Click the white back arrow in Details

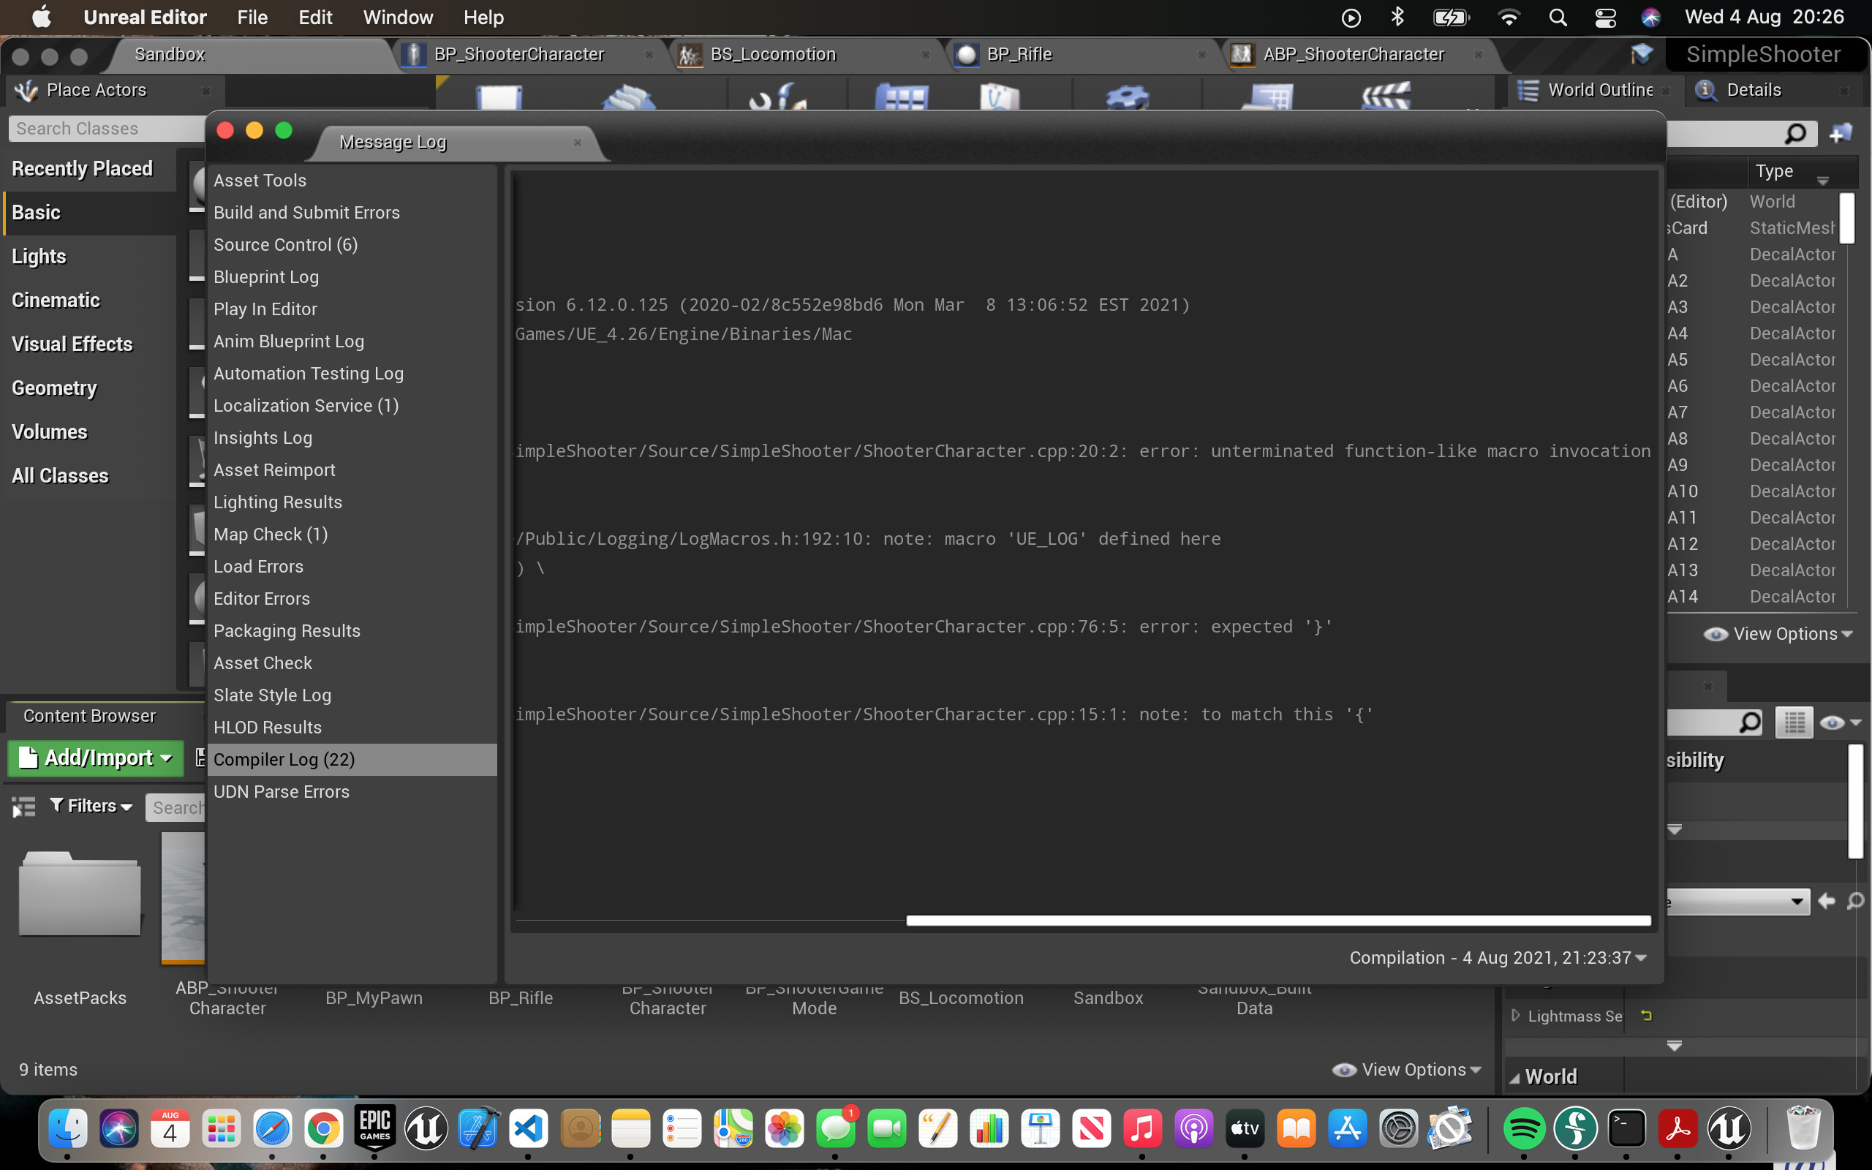tap(1827, 901)
